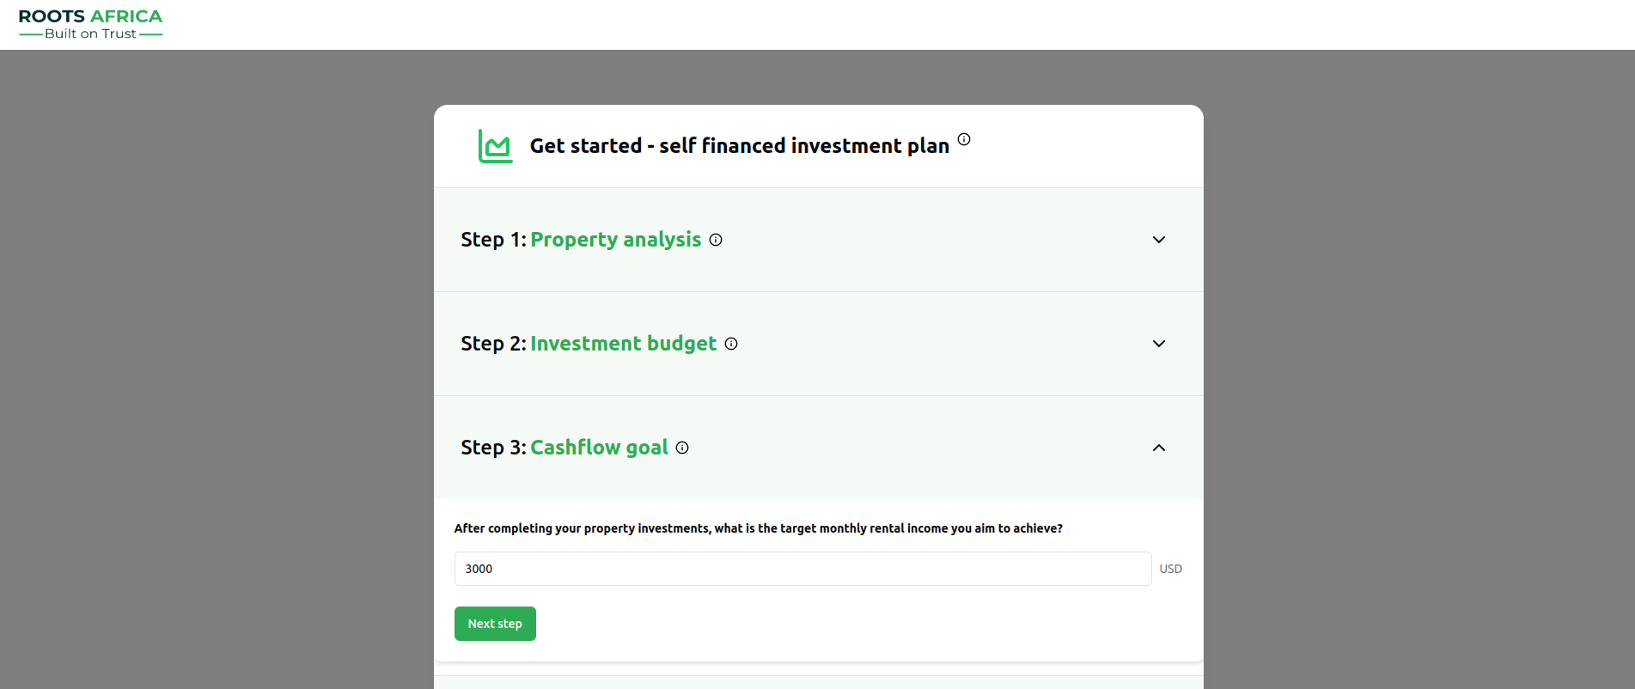Screen dimensions: 1635x689
Task: Click the Roots Africa logo
Action: pos(89,21)
